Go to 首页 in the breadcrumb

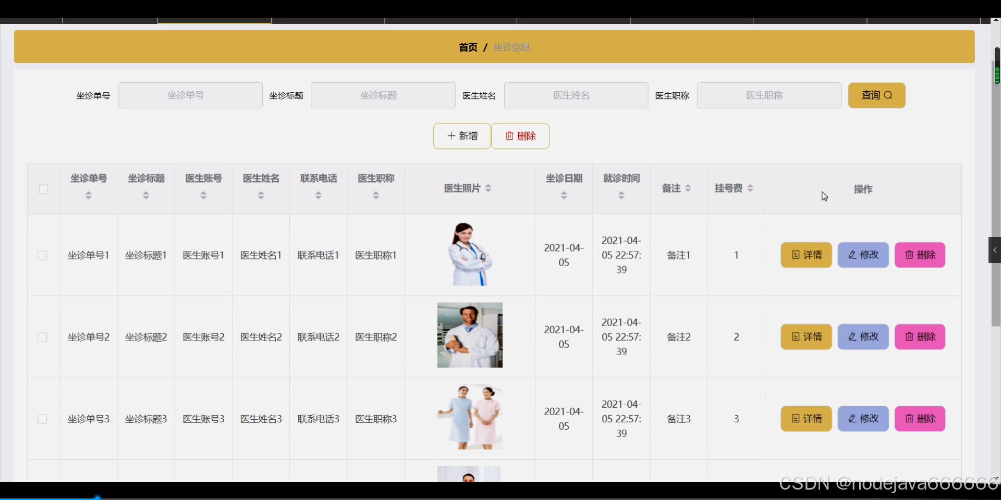tap(468, 47)
